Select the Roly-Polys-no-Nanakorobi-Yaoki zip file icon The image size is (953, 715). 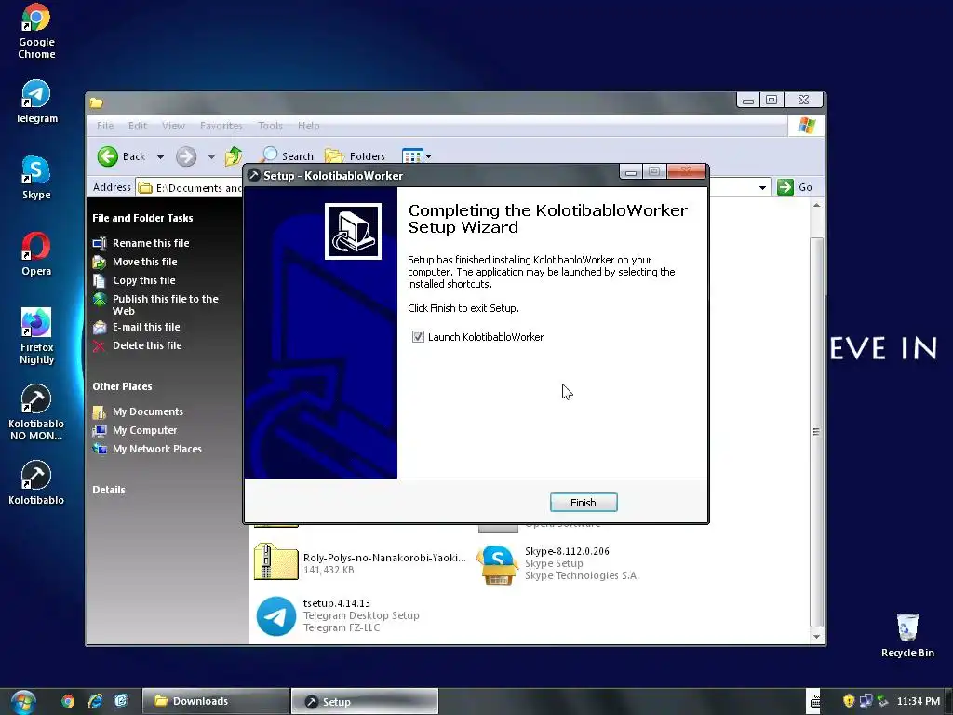click(275, 561)
